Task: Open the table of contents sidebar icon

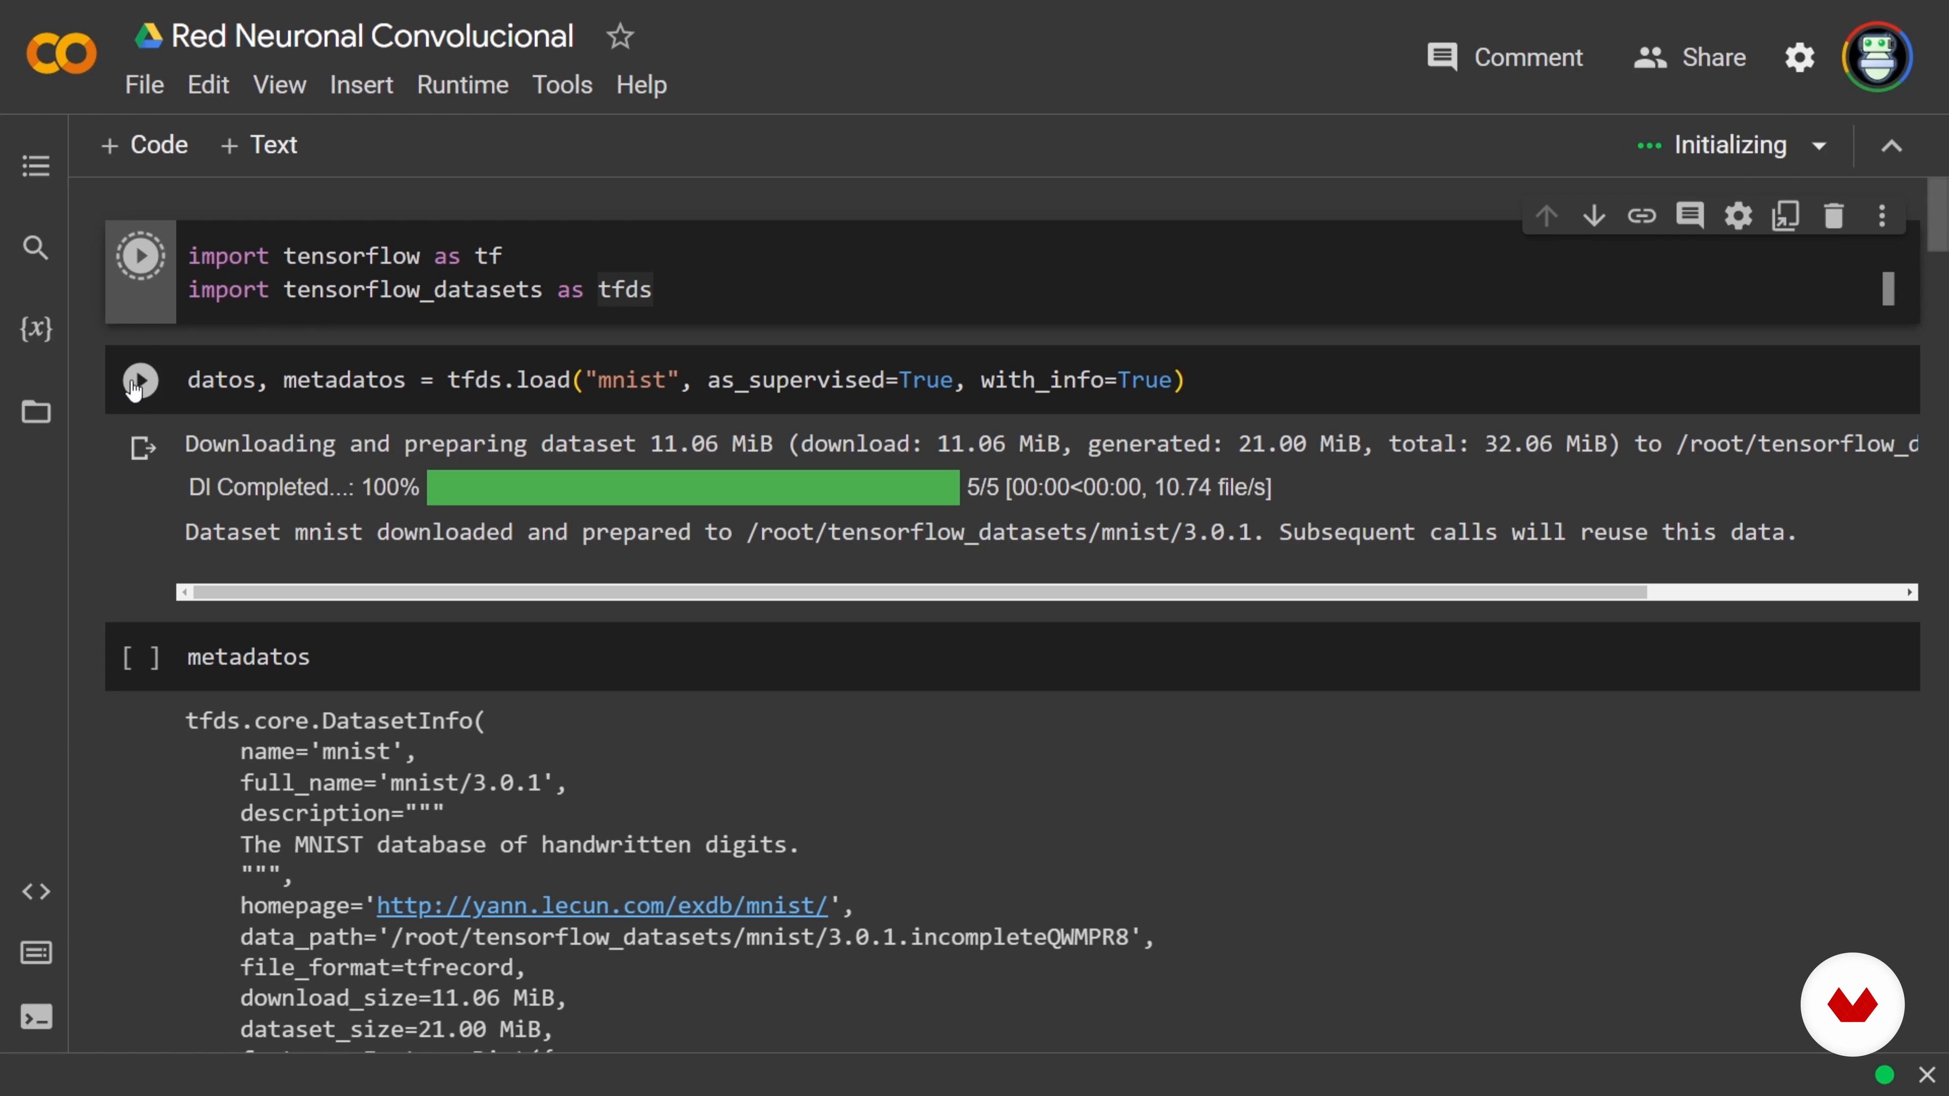Action: [x=36, y=166]
